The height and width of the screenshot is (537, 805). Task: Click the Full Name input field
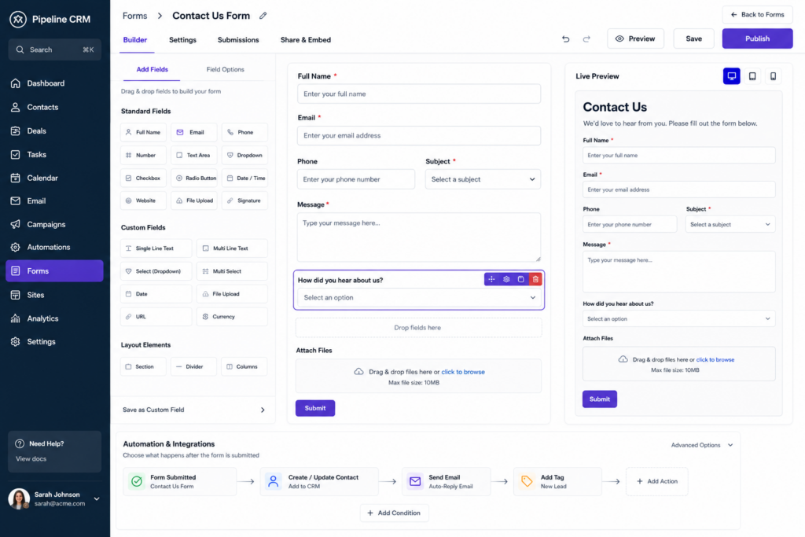tap(419, 94)
